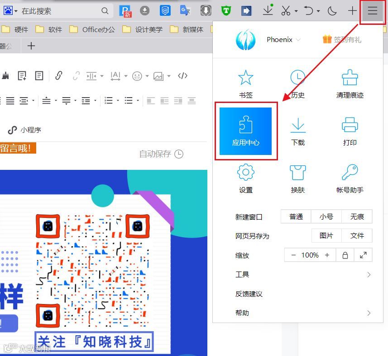
Task: Open the emoji picker dropdown arrow
Action: coord(147,76)
